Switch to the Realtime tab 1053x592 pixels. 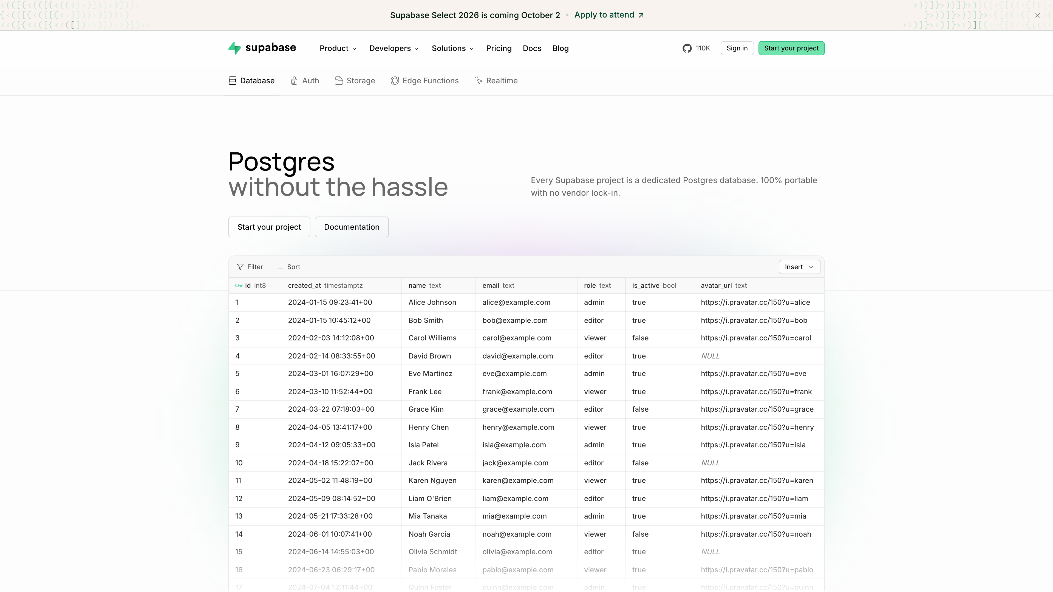pos(496,81)
